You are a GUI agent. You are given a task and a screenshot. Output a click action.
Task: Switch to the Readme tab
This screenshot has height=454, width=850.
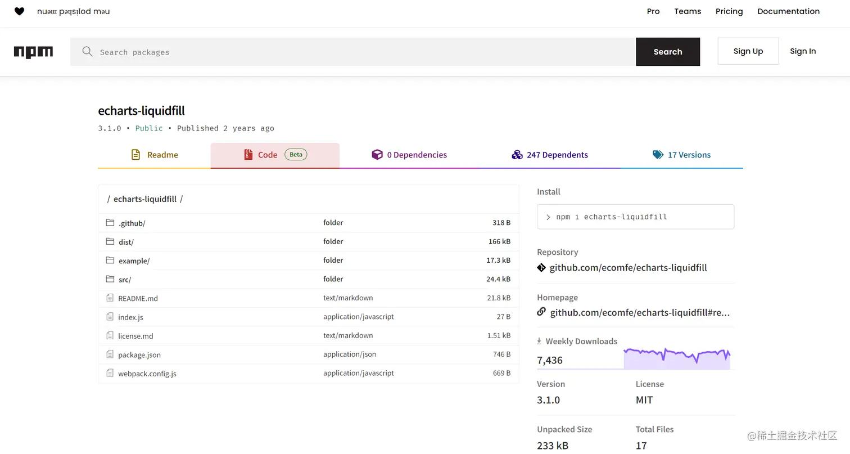(154, 155)
